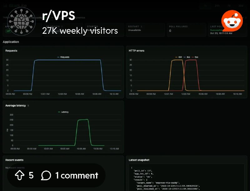The image size is (250, 191).
Task: Click the "poll_started_at" line in snapshot
Action: pos(168,186)
